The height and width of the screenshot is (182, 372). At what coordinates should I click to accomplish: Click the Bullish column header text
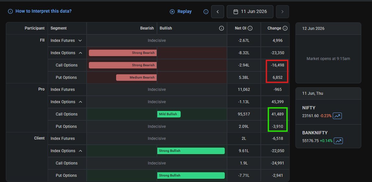click(166, 28)
